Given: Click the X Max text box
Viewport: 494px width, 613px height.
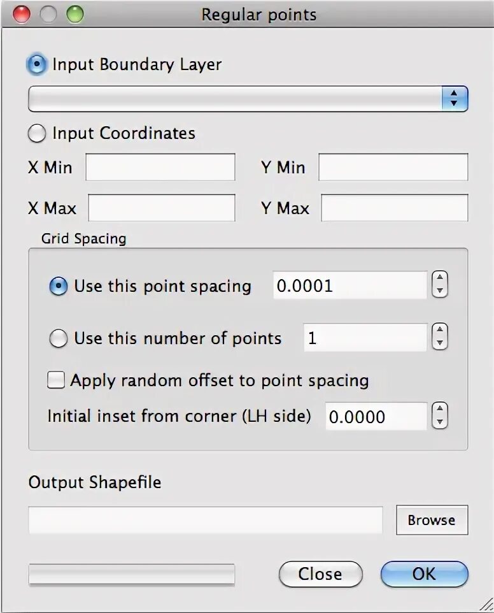Looking at the screenshot, I should pyautogui.click(x=162, y=208).
